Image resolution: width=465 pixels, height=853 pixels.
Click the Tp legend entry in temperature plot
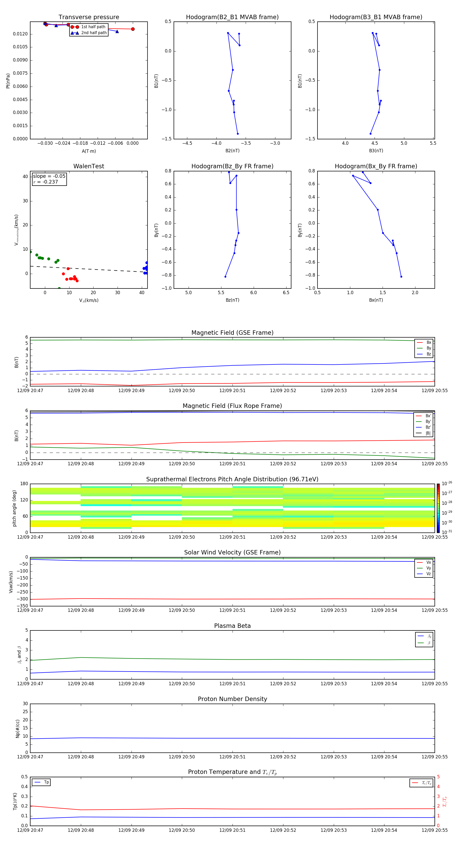click(x=41, y=782)
